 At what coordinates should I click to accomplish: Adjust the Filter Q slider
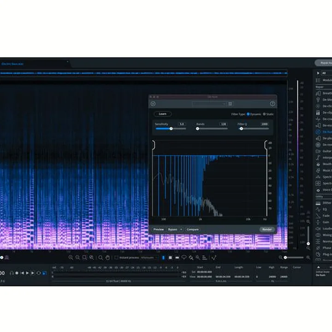point(254,129)
